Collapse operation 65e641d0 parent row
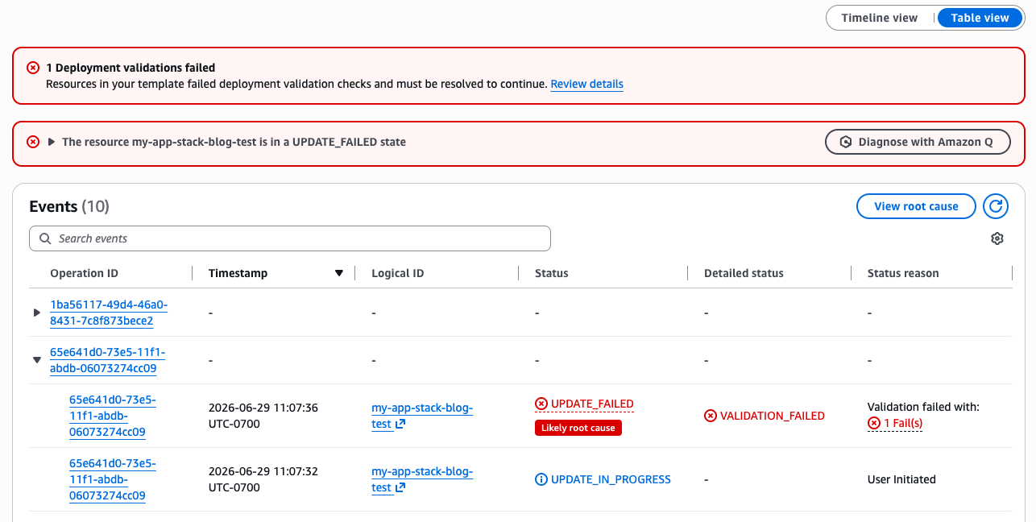 coord(36,360)
